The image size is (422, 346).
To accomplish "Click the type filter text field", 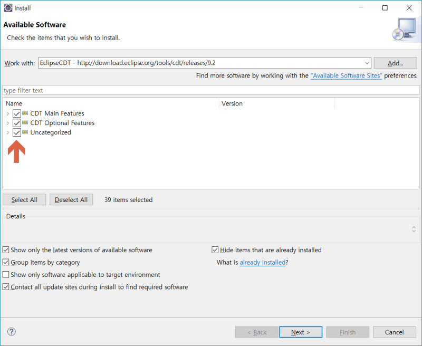I will [211, 90].
